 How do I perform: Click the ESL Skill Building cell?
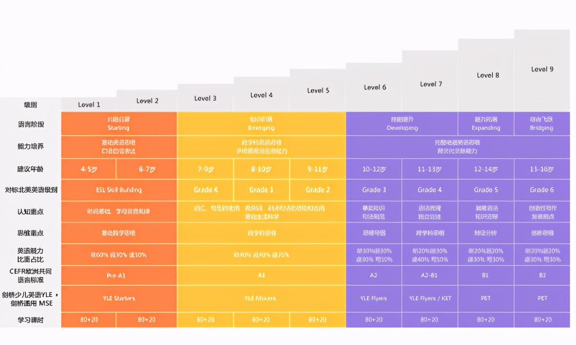coord(119,190)
